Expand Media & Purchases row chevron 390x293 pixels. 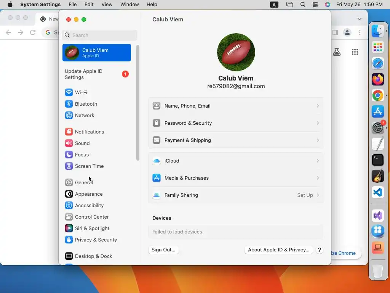pos(318,178)
